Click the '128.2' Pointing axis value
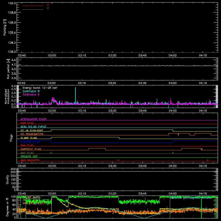 pyautogui.click(x=12, y=43)
